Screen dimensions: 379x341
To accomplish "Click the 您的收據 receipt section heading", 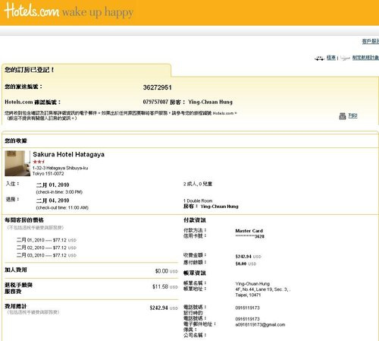I will point(16,141).
